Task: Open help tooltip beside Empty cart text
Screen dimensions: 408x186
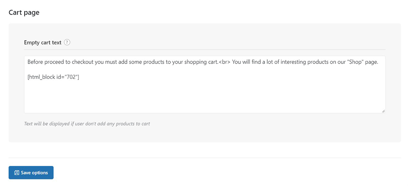Action: [67, 43]
